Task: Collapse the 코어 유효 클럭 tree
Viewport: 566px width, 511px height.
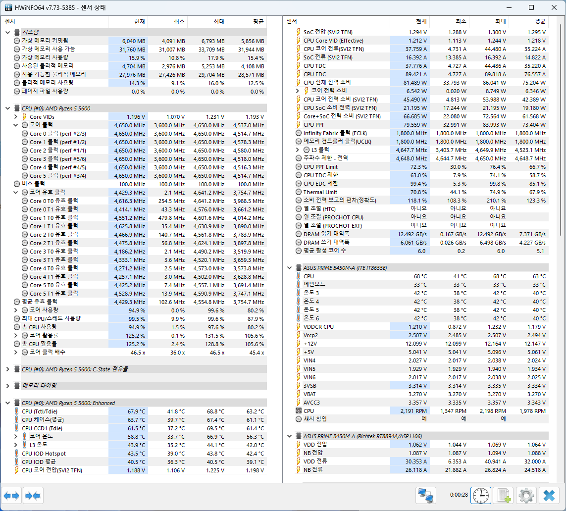Action: pyautogui.click(x=15, y=192)
